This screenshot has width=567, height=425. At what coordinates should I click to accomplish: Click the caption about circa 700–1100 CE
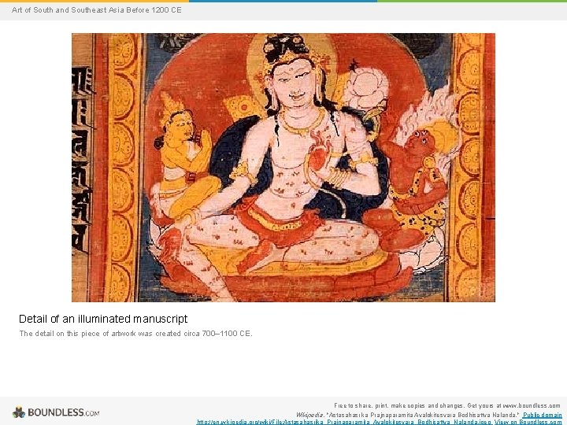tap(135, 333)
